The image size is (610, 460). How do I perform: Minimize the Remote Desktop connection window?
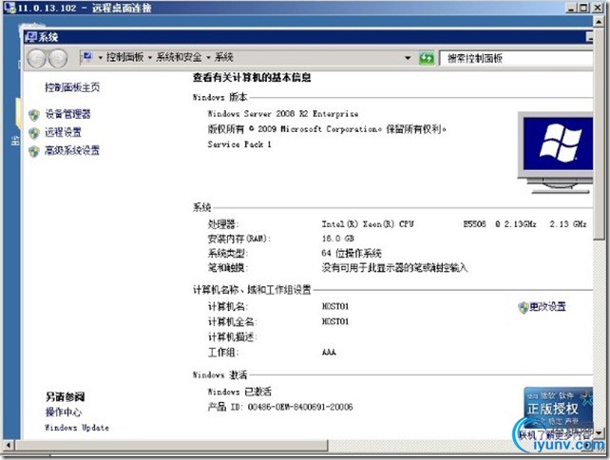click(571, 8)
